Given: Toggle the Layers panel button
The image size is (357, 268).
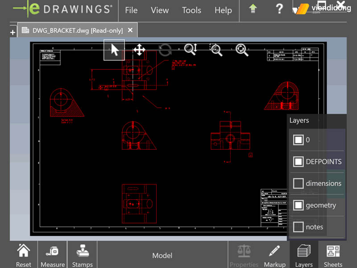Looking at the screenshot, I should [x=304, y=255].
